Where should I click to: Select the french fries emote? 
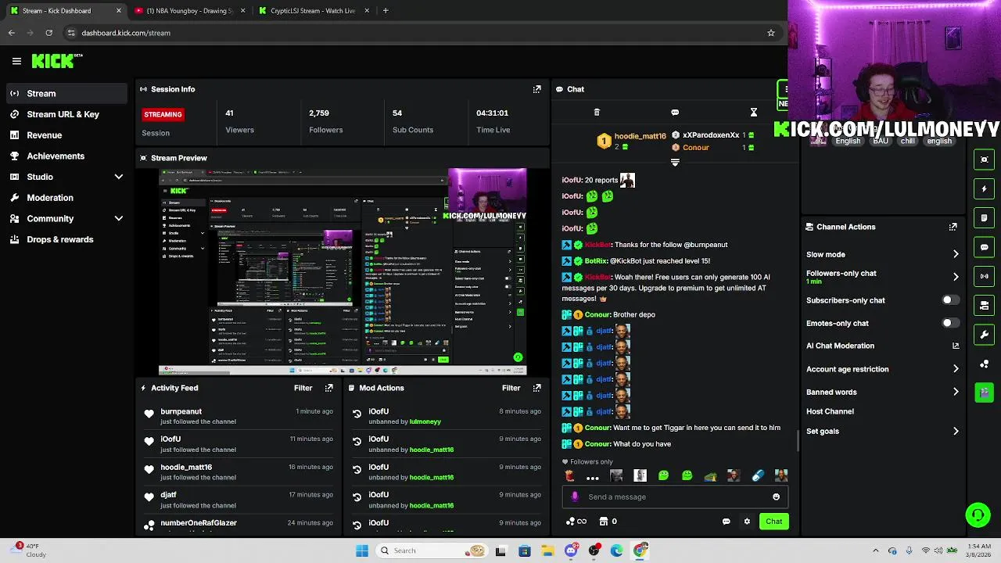569,475
